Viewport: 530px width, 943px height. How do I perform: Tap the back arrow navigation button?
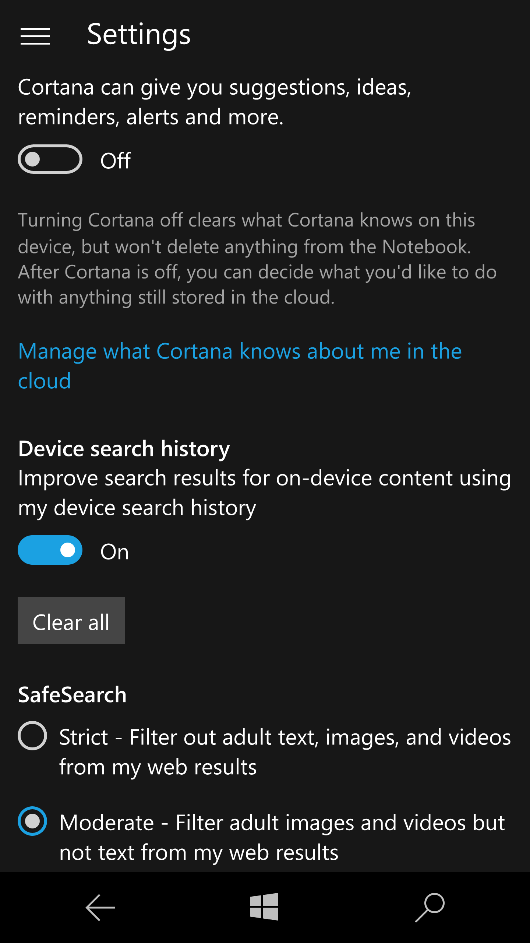point(100,907)
